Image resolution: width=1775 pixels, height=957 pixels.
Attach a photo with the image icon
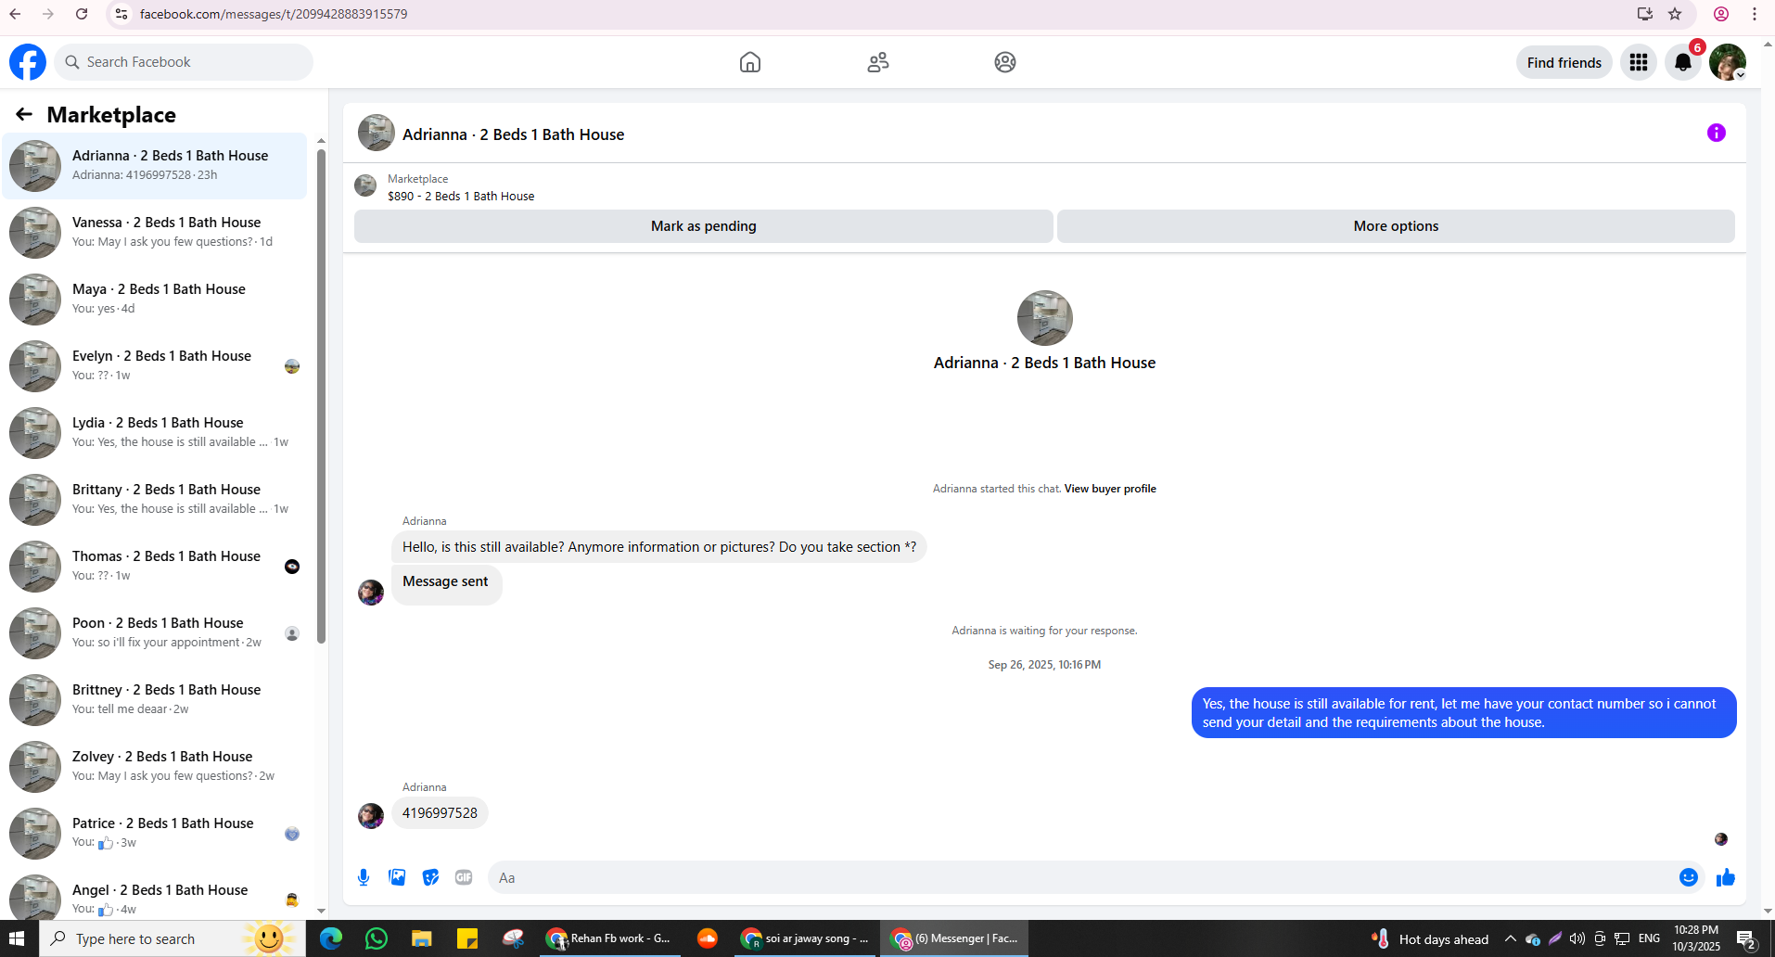[x=397, y=877]
